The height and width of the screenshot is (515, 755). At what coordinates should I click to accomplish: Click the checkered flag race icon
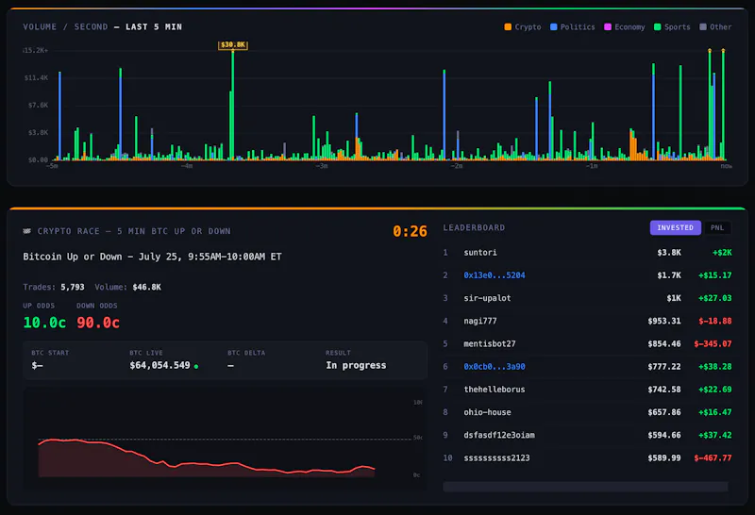(x=27, y=231)
